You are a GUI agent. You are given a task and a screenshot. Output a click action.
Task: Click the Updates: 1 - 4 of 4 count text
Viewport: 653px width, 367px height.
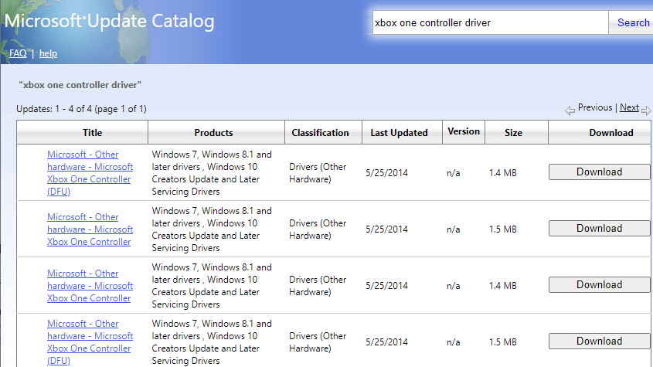(81, 109)
